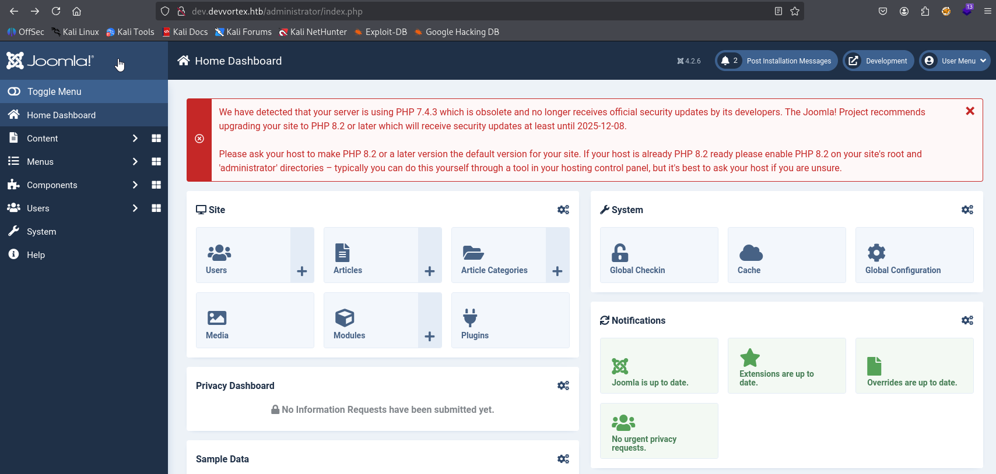Open Post Installation Messages
The image size is (996, 474).
point(776,61)
